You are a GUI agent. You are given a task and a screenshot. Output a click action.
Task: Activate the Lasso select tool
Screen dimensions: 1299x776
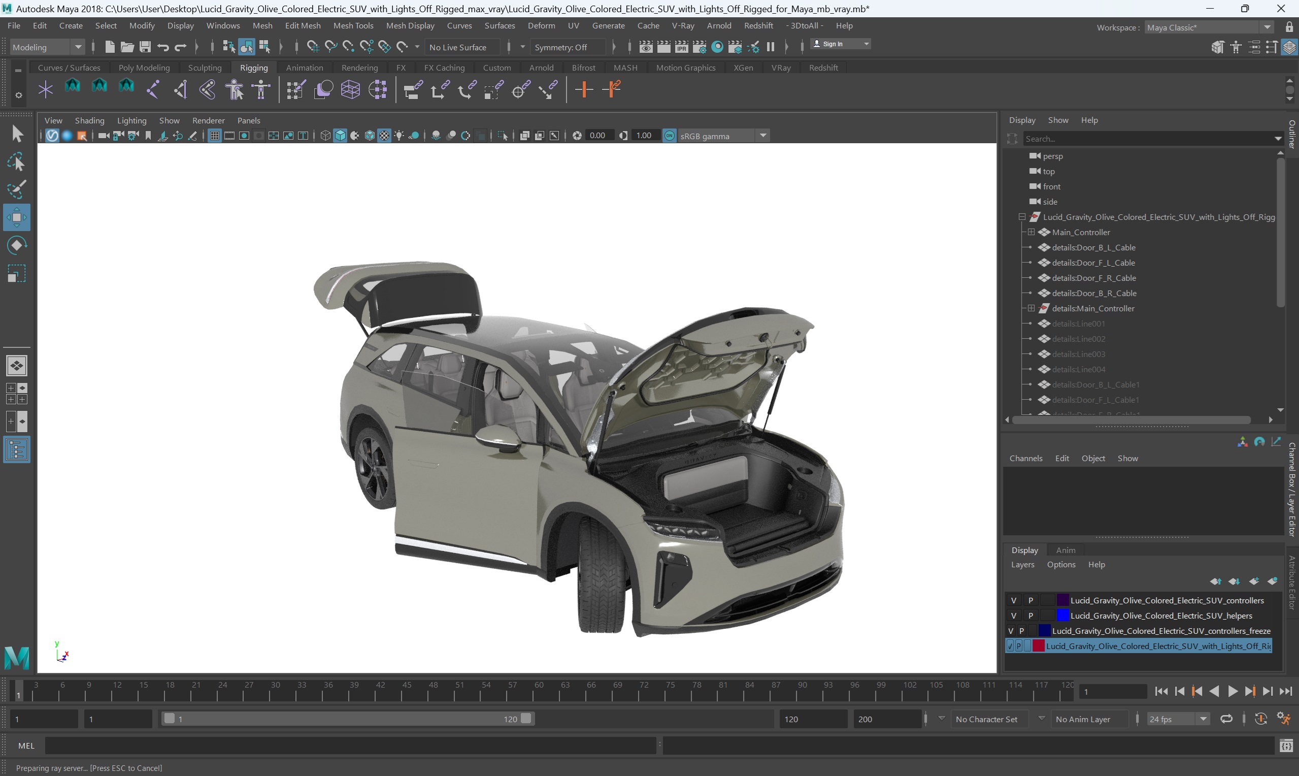click(17, 162)
